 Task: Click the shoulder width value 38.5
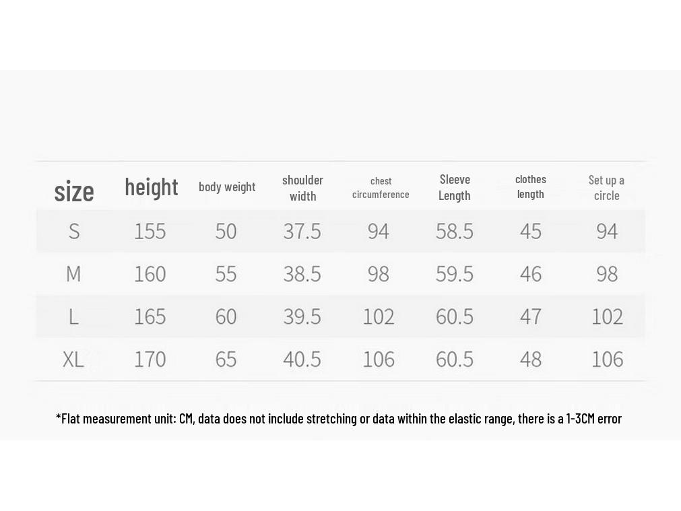[302, 274]
